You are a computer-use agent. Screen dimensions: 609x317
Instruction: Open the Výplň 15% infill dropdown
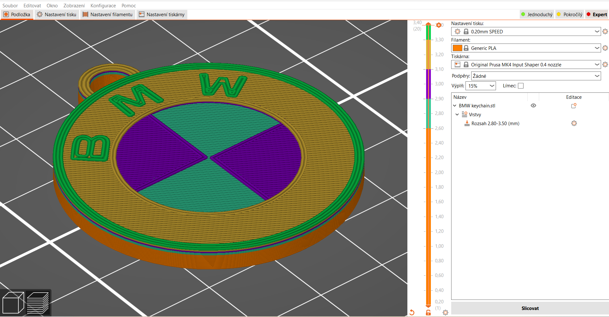coord(481,86)
